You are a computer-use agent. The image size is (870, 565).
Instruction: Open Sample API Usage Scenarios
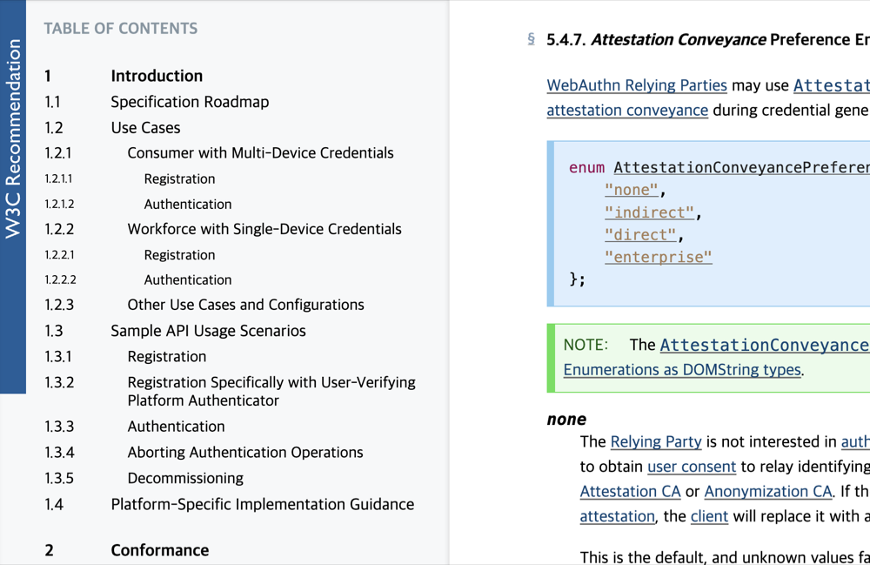tap(208, 331)
